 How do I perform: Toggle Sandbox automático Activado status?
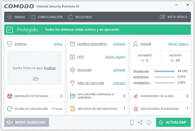119,44
